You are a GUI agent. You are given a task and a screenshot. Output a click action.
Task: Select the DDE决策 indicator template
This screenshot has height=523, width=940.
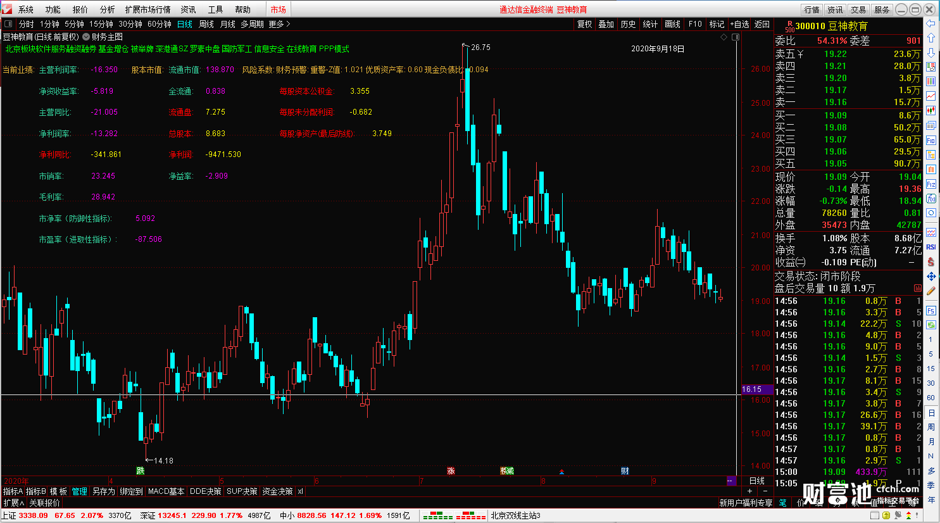pyautogui.click(x=206, y=491)
